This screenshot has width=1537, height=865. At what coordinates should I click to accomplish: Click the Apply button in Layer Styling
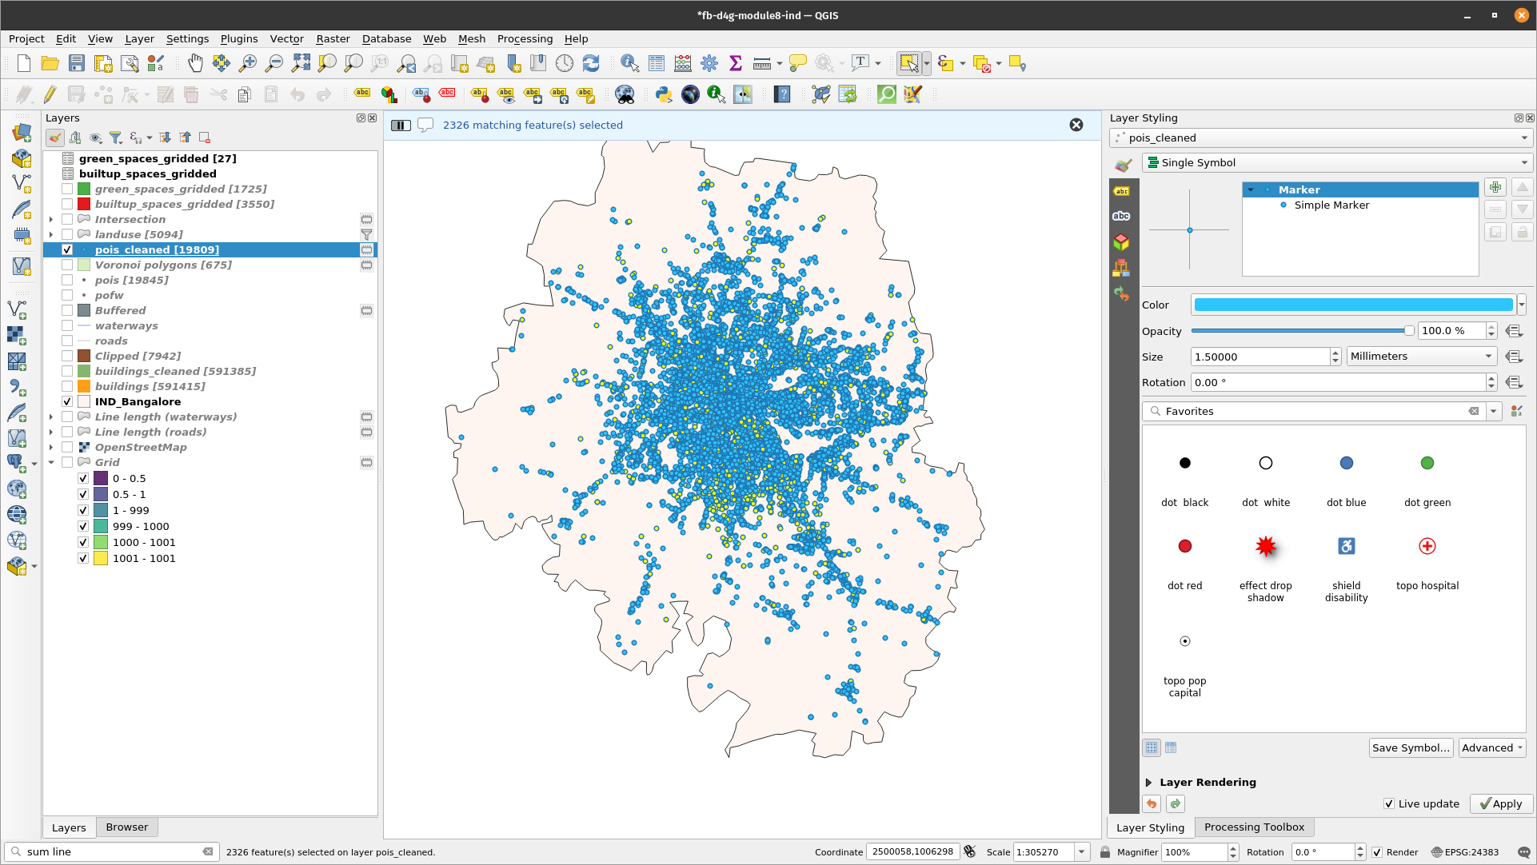1500,803
